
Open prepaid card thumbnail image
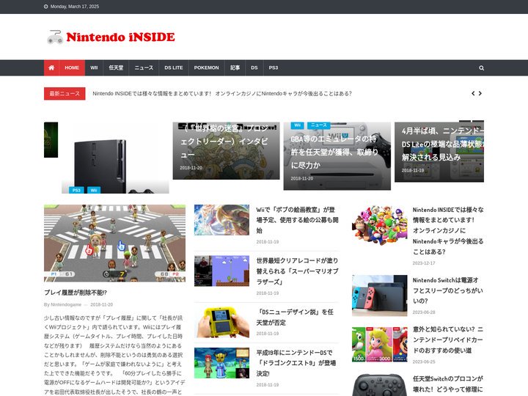(x=380, y=345)
